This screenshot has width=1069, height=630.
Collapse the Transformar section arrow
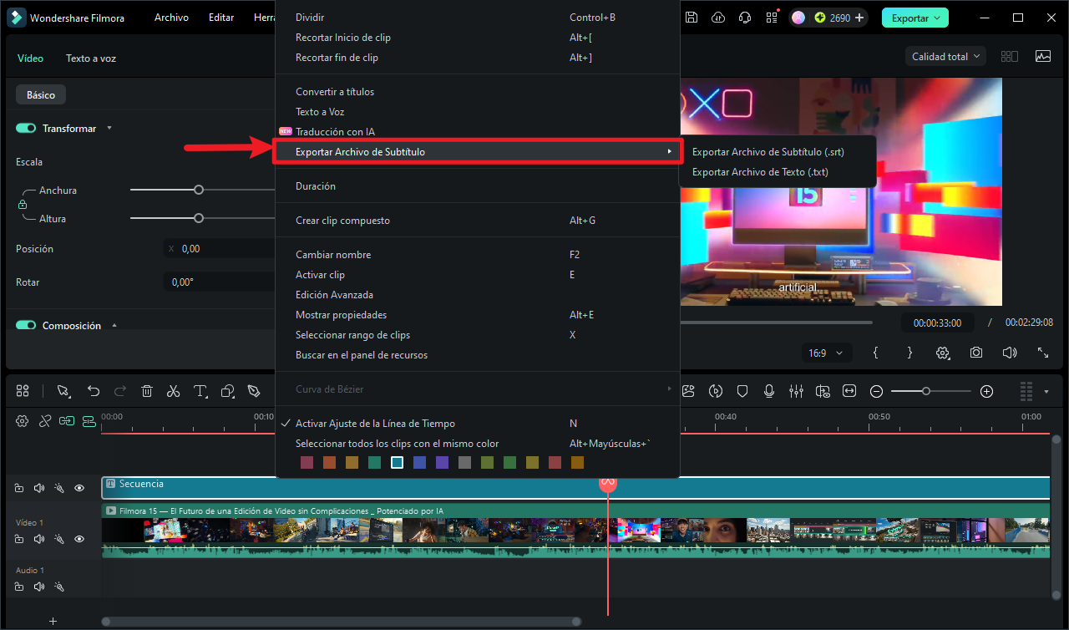click(x=109, y=129)
